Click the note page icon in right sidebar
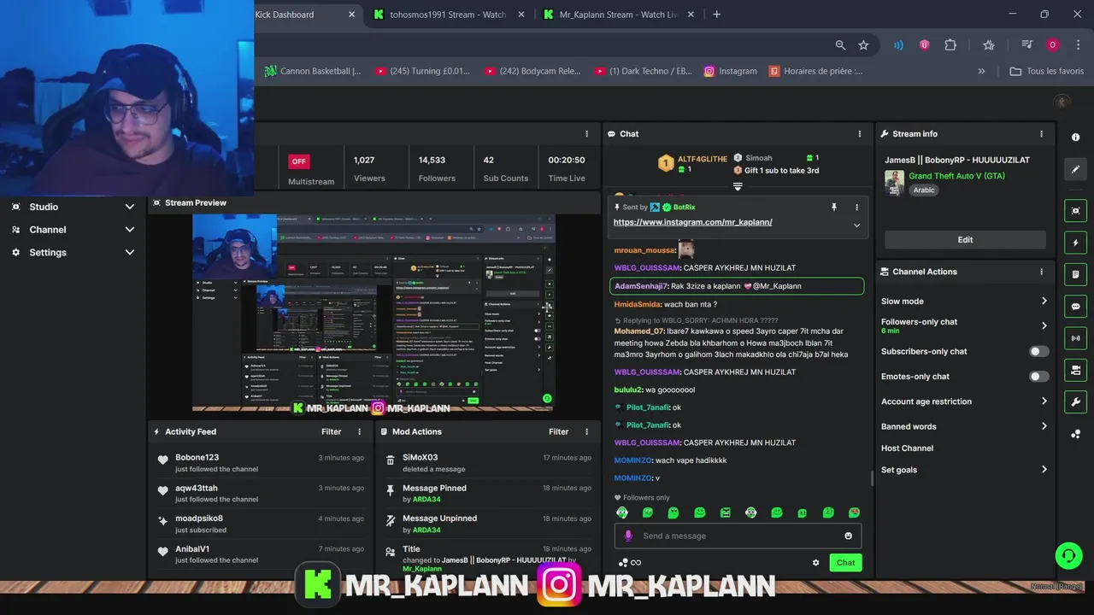 (1075, 274)
